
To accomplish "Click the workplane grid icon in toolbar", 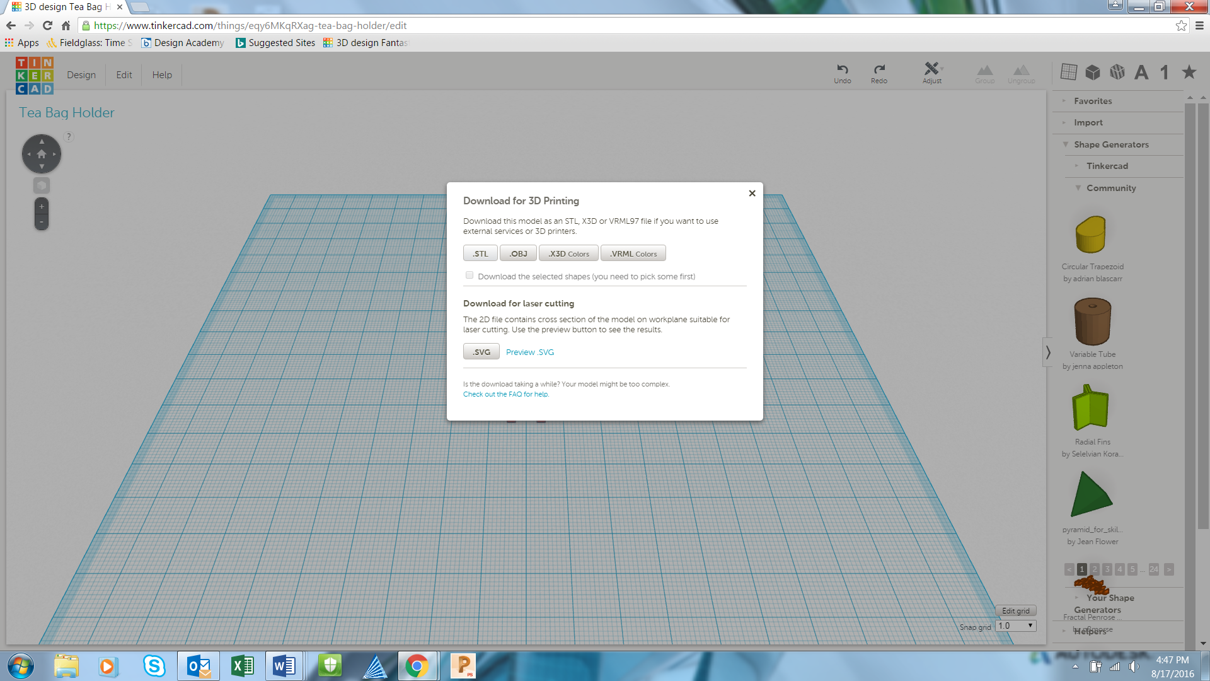I will (1069, 73).
